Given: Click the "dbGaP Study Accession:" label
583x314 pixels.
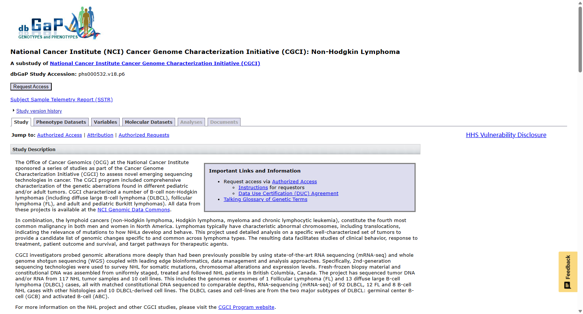Looking at the screenshot, I should [x=43, y=74].
